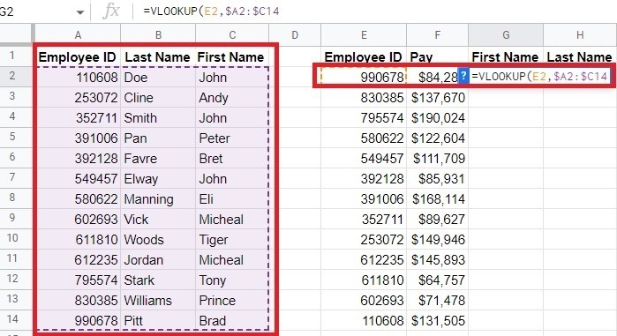
Task: Click the Pay header cell
Action: pyautogui.click(x=437, y=57)
